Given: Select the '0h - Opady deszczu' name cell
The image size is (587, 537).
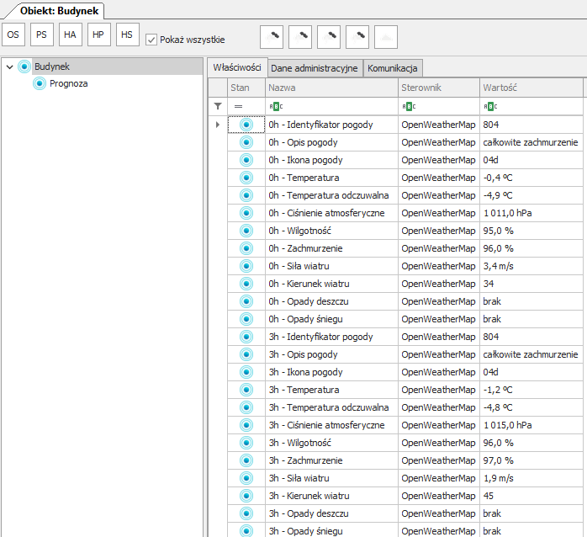Looking at the screenshot, I should [x=331, y=301].
